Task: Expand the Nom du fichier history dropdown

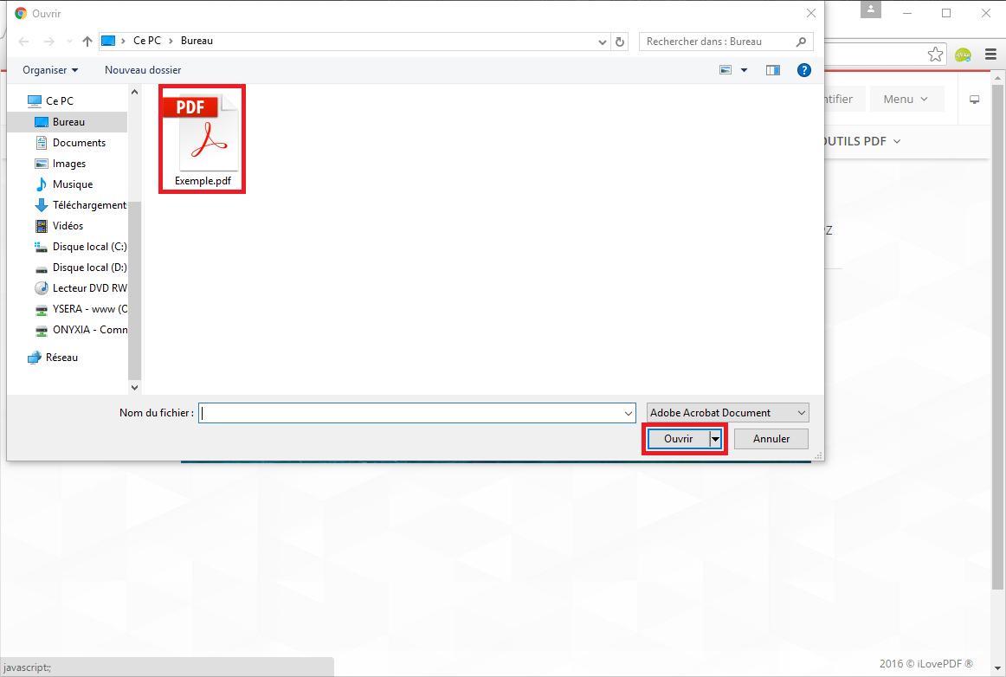Action: (629, 414)
